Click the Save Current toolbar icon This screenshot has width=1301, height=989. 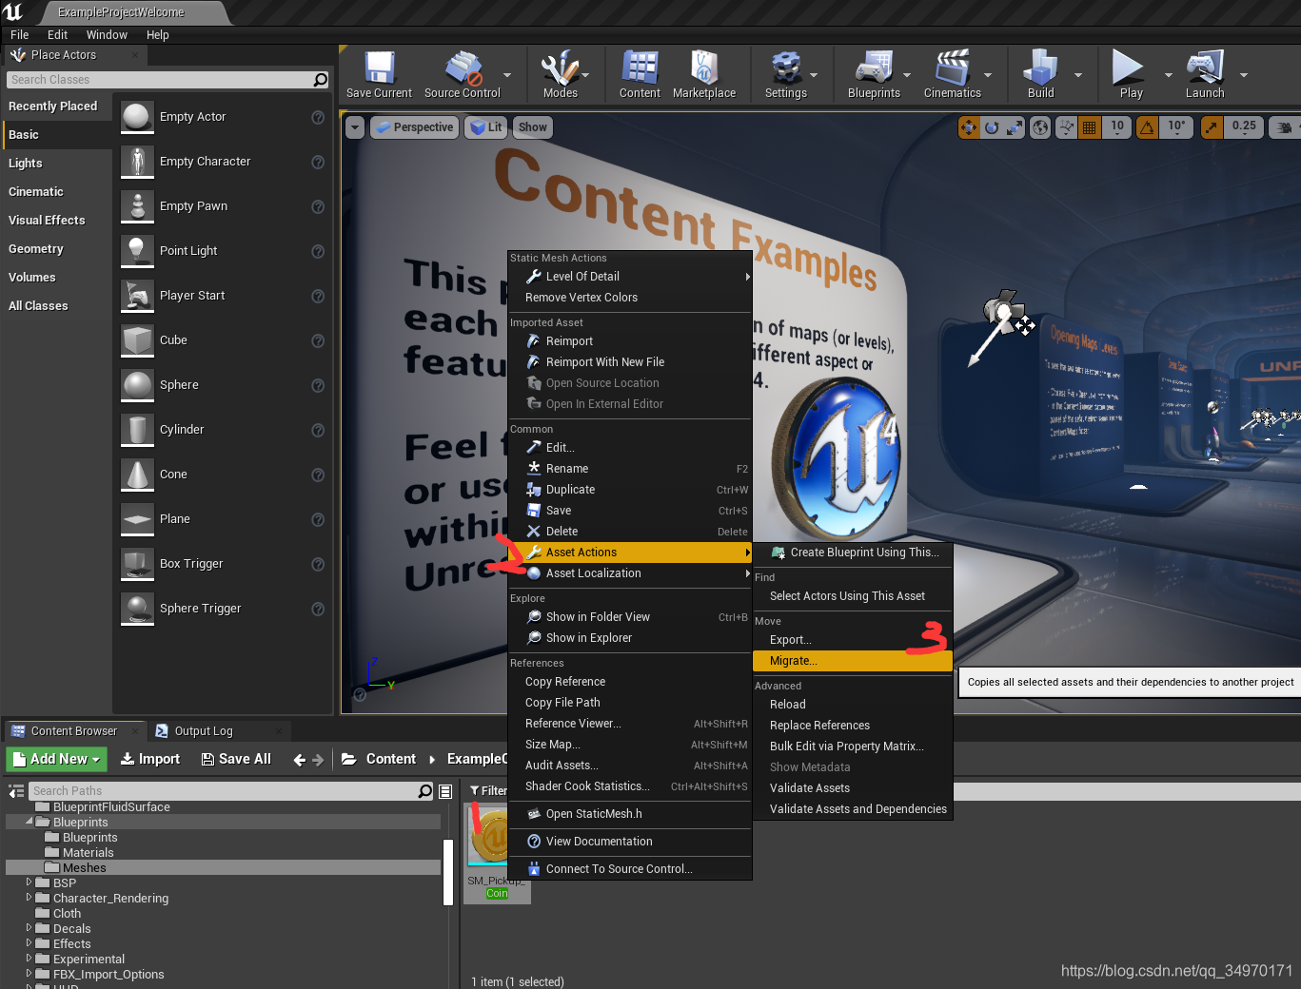coord(379,74)
